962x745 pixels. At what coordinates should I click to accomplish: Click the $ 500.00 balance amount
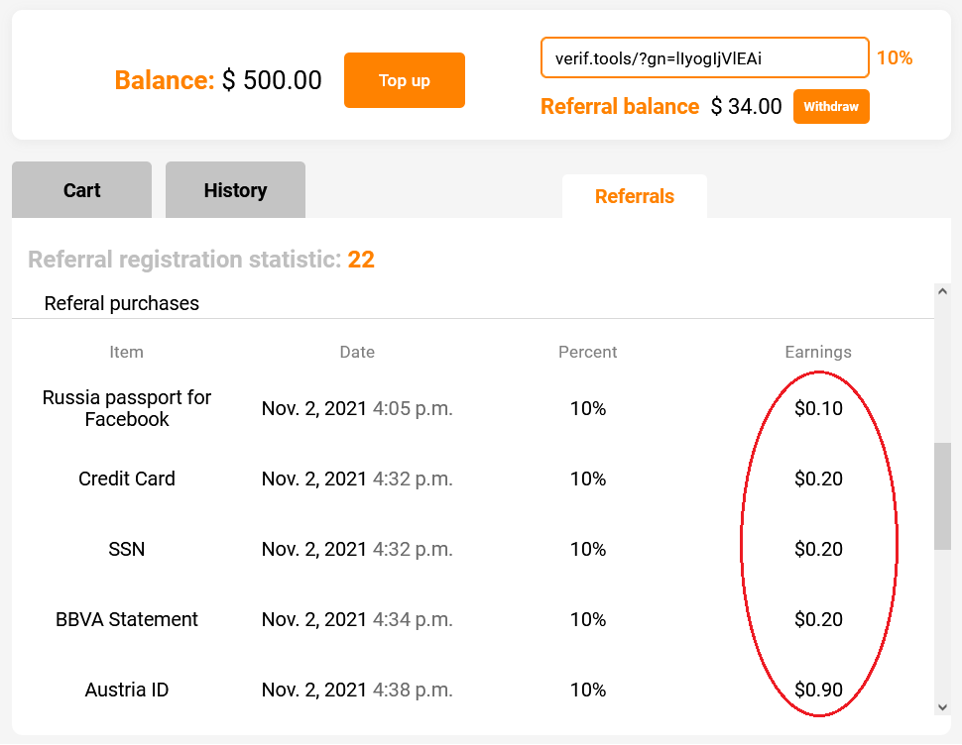point(272,80)
